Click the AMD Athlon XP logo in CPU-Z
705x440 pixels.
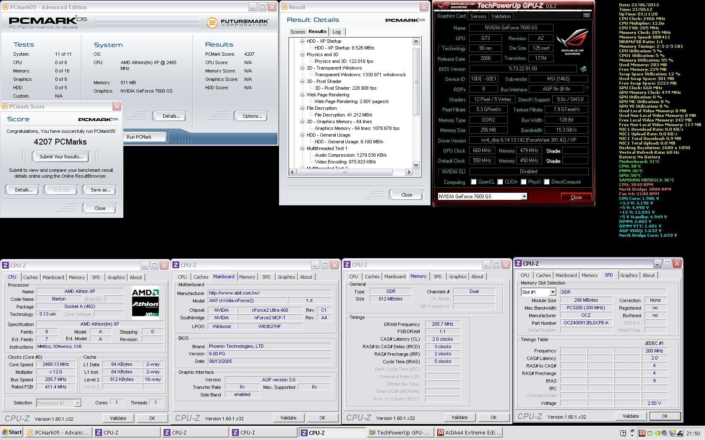145,303
